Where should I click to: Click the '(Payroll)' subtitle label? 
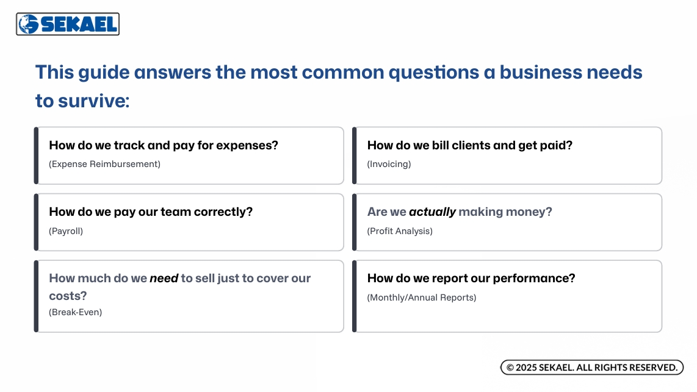point(66,232)
